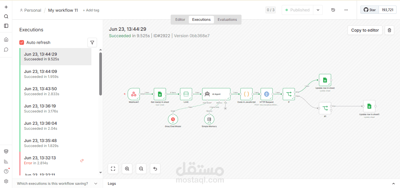Image resolution: width=400 pixels, height=188 pixels.
Task: Select the Groq Chat Model node
Action: coord(173,119)
